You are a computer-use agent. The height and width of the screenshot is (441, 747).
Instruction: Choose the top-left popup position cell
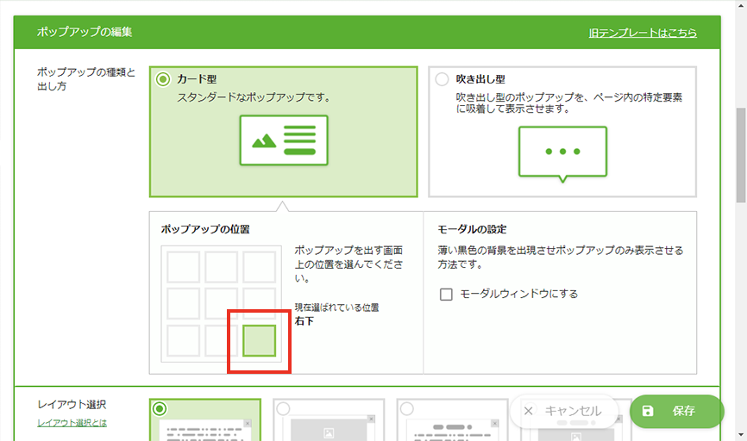point(184,267)
